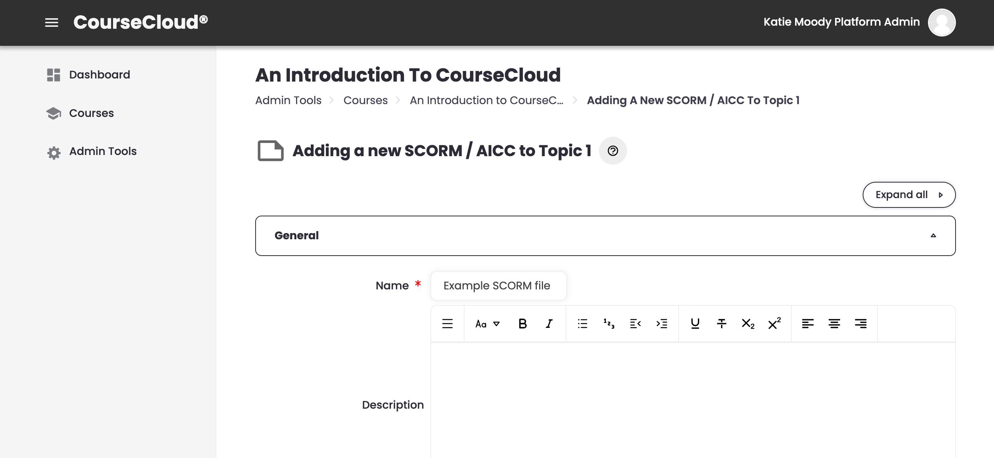The image size is (994, 458).
Task: Decrease the indent level
Action: click(x=635, y=324)
